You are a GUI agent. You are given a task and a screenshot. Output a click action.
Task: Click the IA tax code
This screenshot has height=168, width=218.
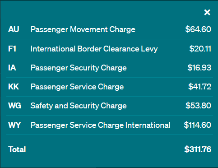coord(12,68)
